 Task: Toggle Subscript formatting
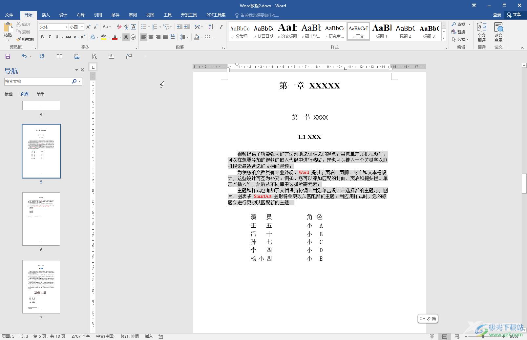click(x=75, y=37)
